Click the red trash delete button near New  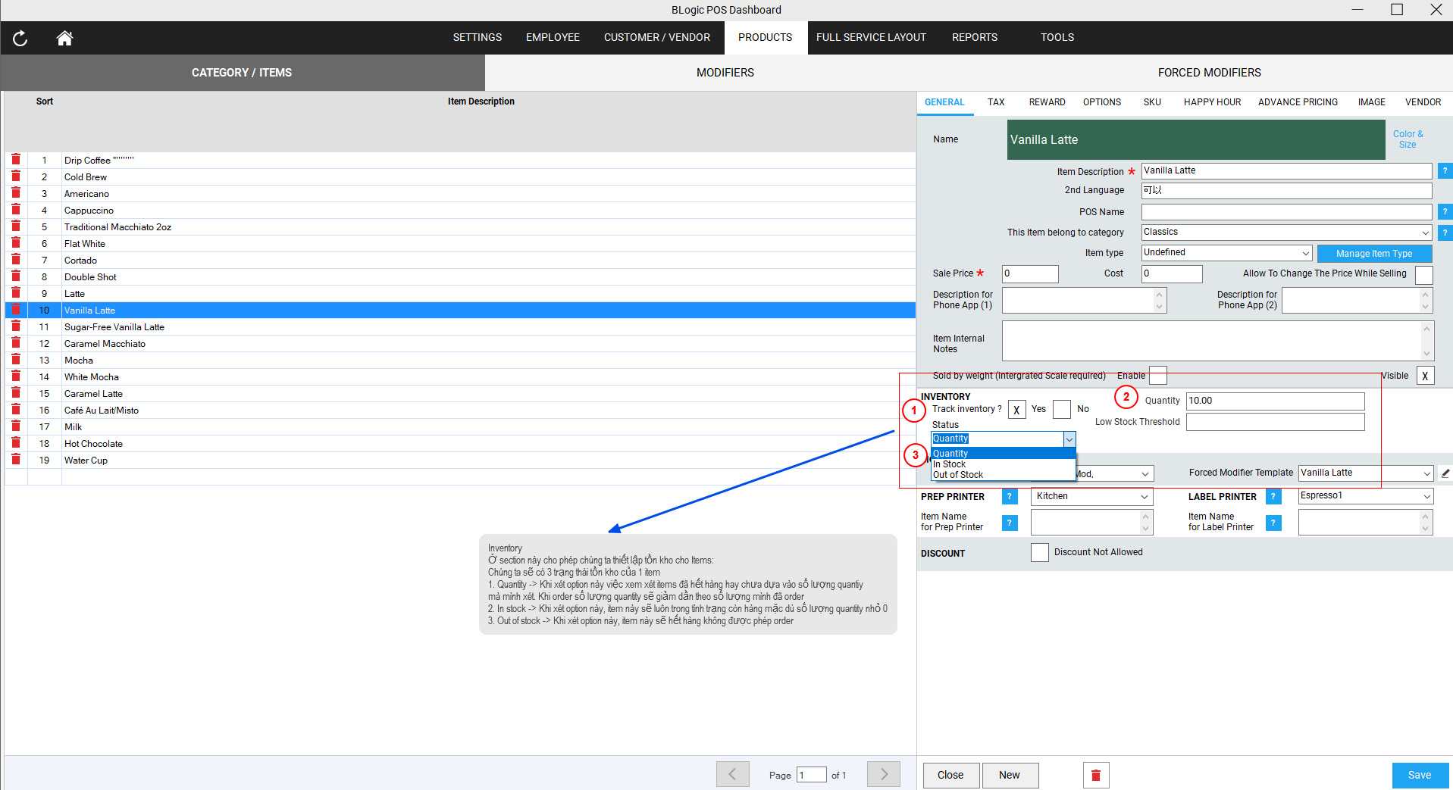click(1095, 775)
